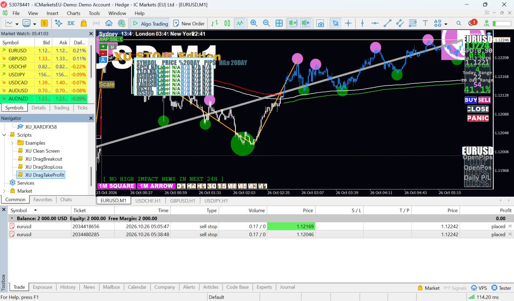Select the vertical line drawing tool
Viewport: 514px width, 301px height.
tap(362, 23)
